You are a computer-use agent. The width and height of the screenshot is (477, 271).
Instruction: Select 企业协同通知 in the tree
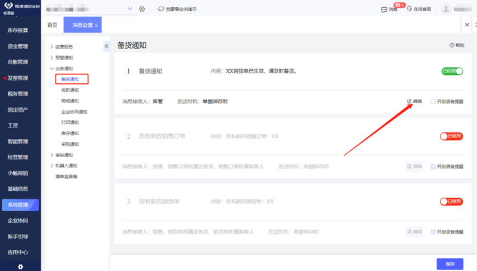[x=74, y=112]
